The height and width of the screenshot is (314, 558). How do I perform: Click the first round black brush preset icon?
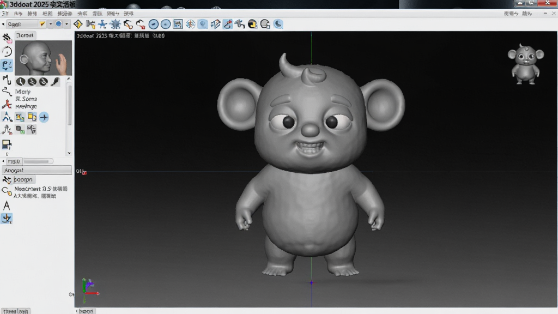[x=21, y=82]
